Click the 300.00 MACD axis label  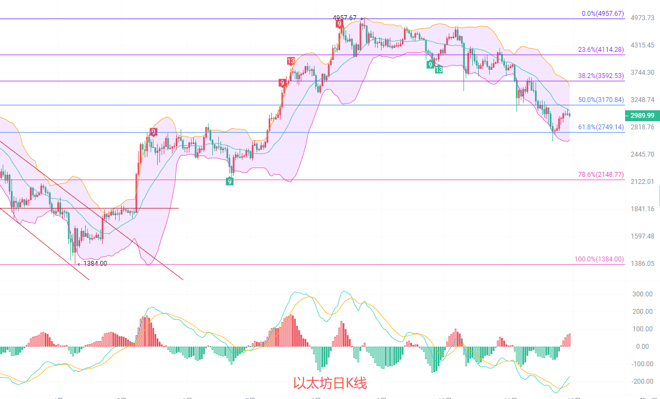pyautogui.click(x=643, y=294)
